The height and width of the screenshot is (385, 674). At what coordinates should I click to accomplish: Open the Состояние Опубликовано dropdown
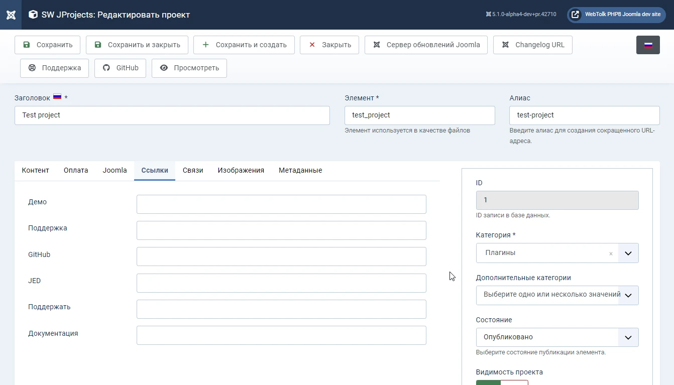pos(557,337)
